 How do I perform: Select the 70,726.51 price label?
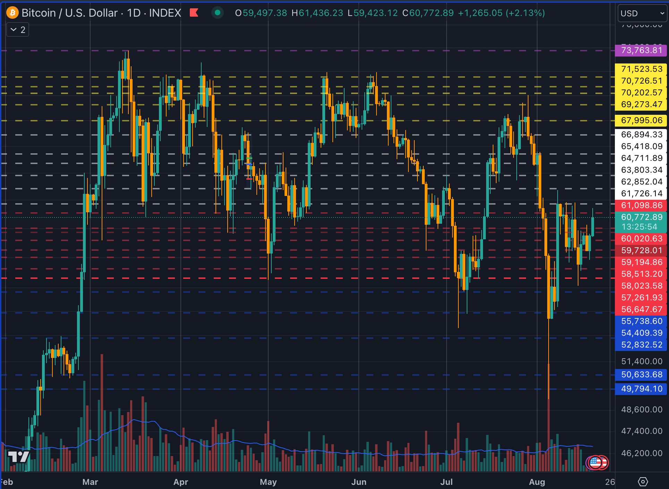(641, 81)
